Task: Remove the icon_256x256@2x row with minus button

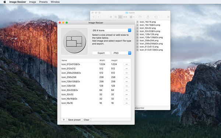Action: tap(127, 73)
